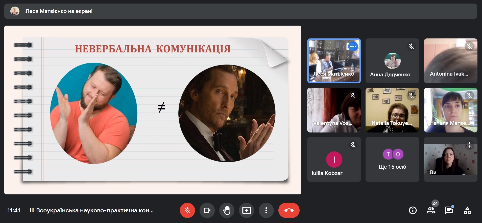Image resolution: width=482 pixels, height=223 pixels.
Task: Click presenter avatar in the top banner
Action: coord(15,11)
